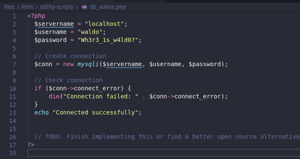300x159 pixels.
Task: Click line number 18 in gutter
Action: [x=13, y=153]
